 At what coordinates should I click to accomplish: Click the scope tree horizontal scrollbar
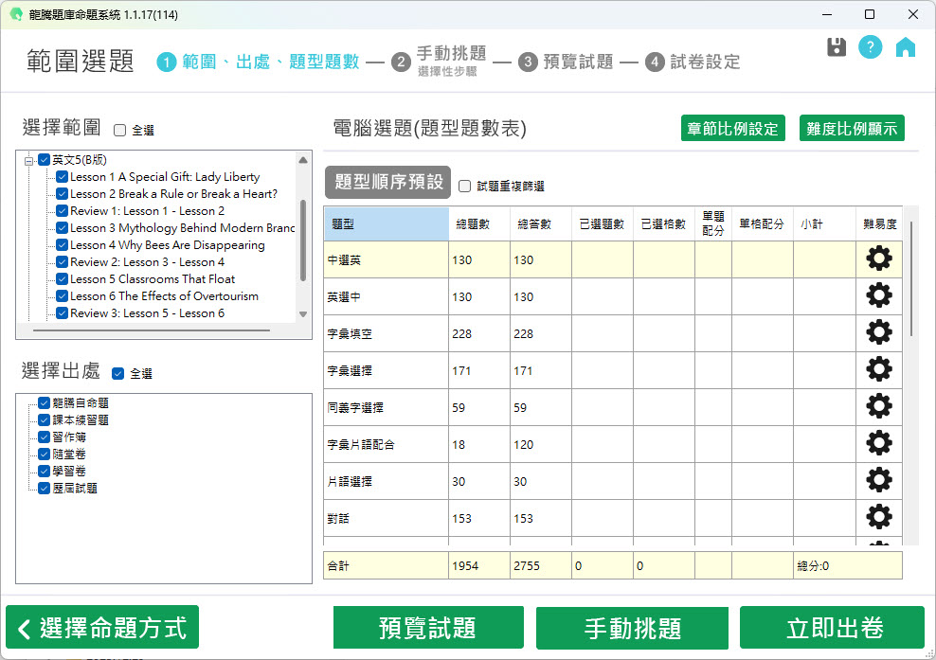pos(152,330)
